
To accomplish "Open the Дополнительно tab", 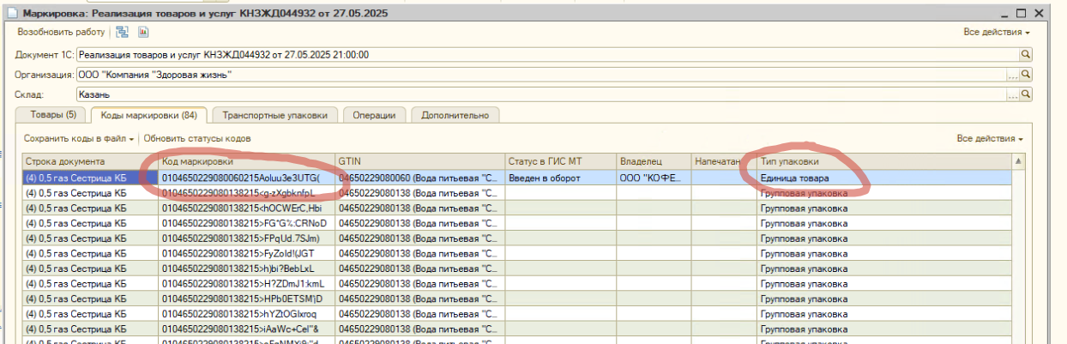I will point(455,115).
